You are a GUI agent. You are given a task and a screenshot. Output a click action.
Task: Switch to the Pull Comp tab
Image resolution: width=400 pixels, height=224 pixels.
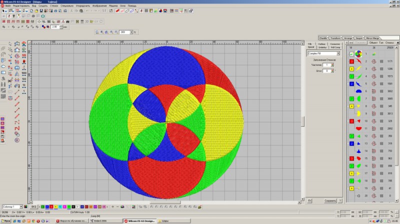coord(335,47)
